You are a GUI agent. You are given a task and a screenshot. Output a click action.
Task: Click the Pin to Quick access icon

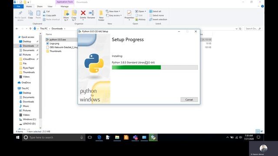coord(20,13)
